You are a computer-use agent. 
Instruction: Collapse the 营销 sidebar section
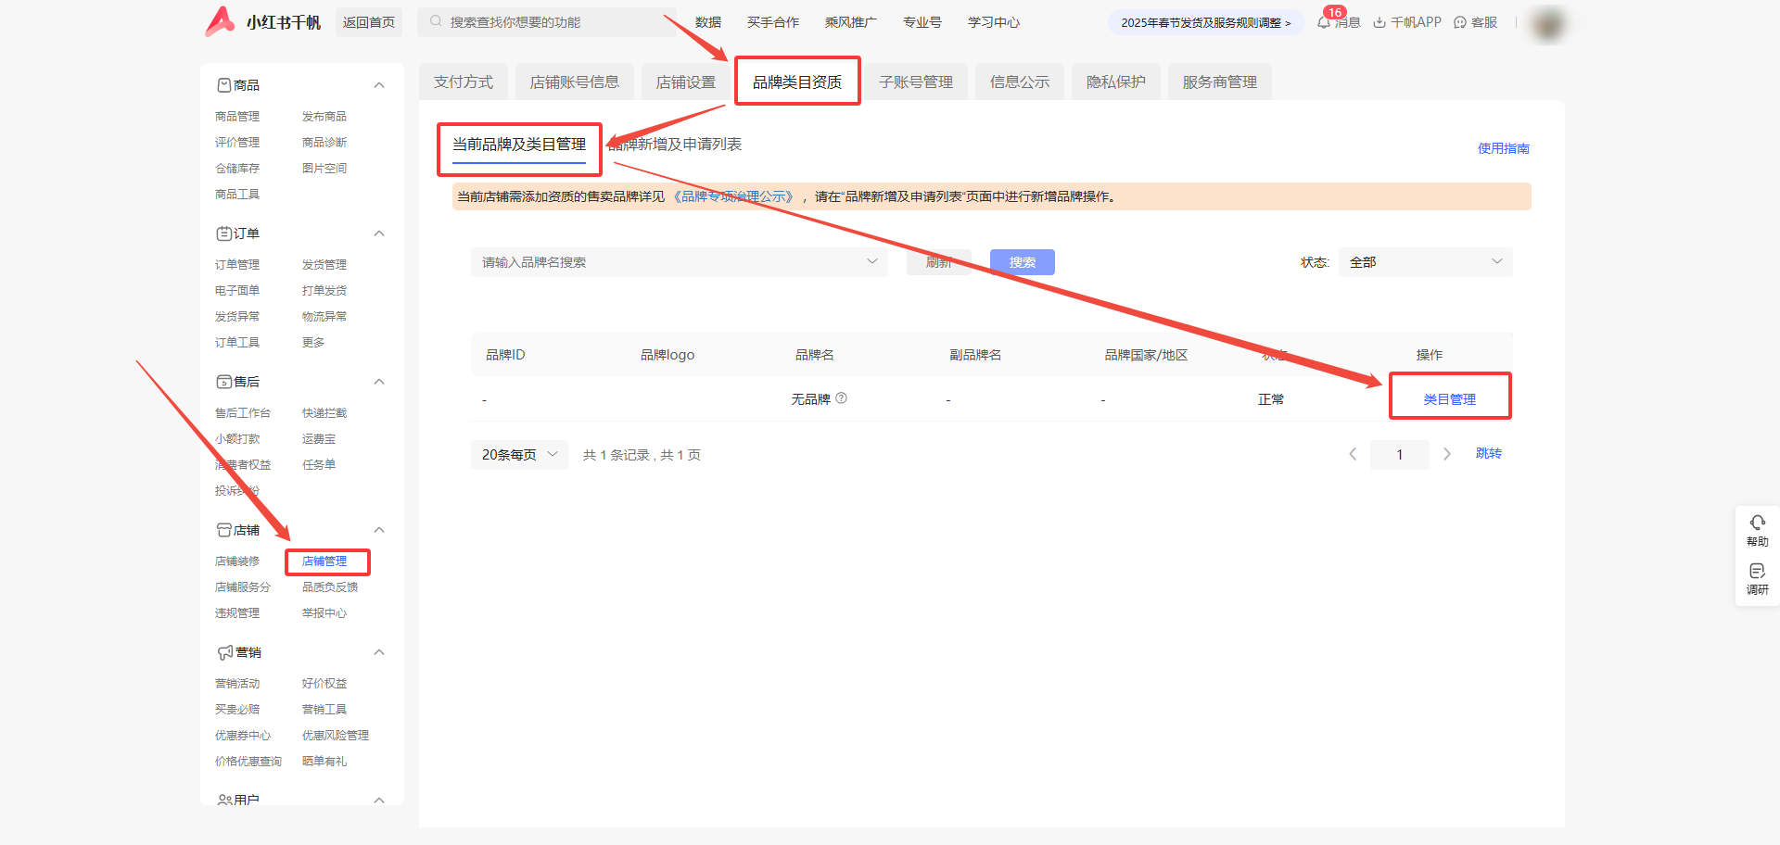379,652
